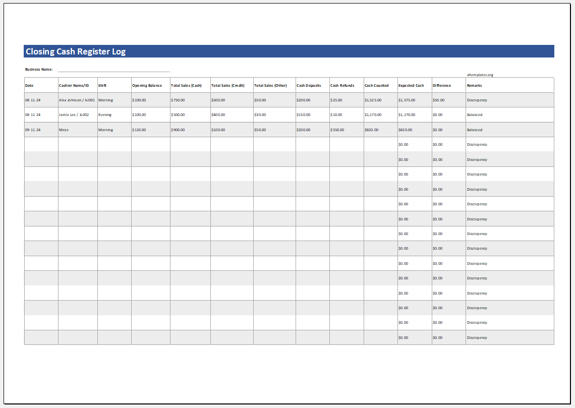Click the Discrepancy remark in first data row
Screen dimensions: 575x408
[x=477, y=100]
